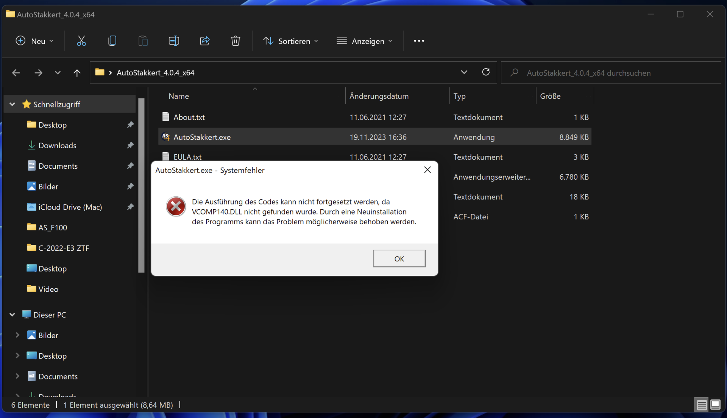
Task: Click the Delete trash icon
Action: (x=236, y=41)
